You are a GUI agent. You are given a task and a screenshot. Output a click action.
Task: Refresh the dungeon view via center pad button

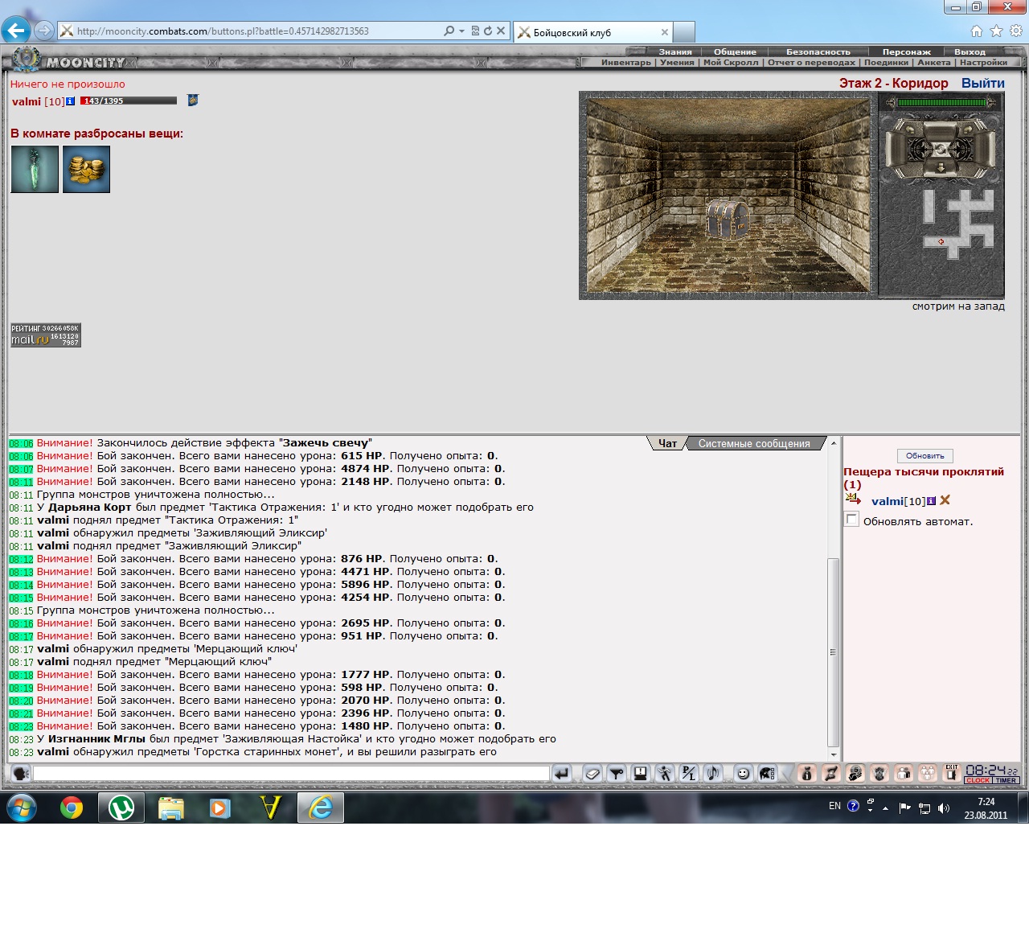tap(941, 150)
